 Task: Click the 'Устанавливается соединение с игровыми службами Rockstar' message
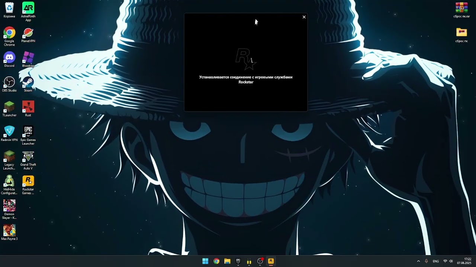pyautogui.click(x=246, y=80)
